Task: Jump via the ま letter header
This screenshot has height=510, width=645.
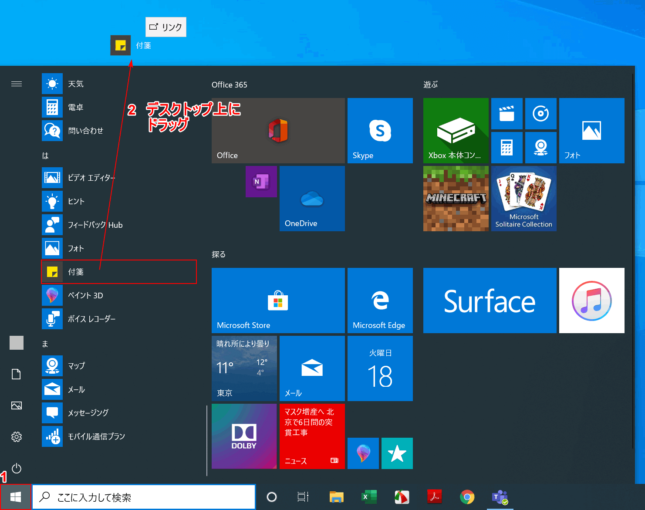Action: [x=45, y=344]
